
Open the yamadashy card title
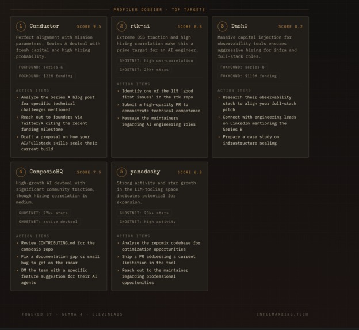[145, 172]
